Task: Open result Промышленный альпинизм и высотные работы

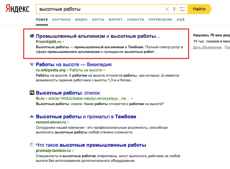Action: [98, 36]
